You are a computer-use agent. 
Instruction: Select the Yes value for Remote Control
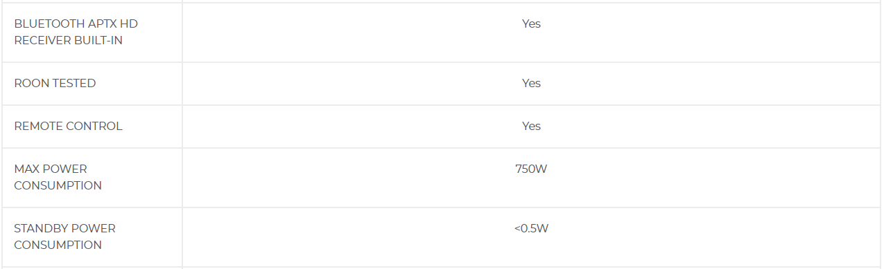pos(531,126)
